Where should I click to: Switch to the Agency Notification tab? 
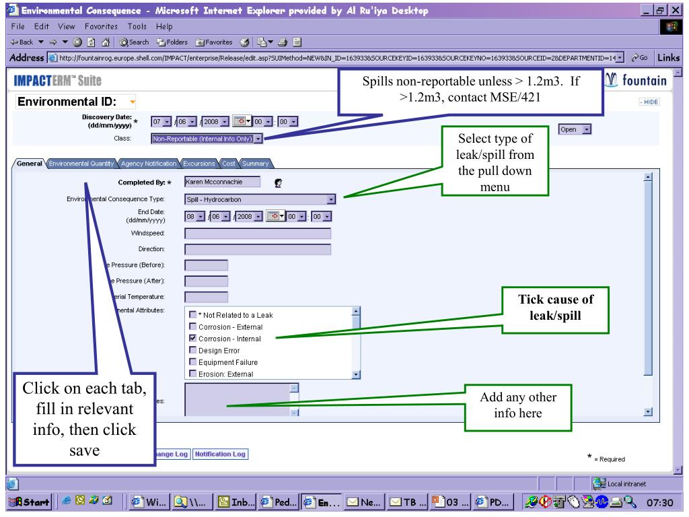click(x=149, y=164)
